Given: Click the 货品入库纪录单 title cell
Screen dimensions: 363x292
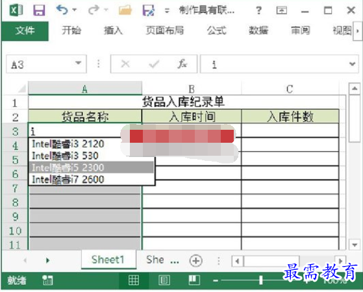Looking at the screenshot, I should click(x=183, y=102).
